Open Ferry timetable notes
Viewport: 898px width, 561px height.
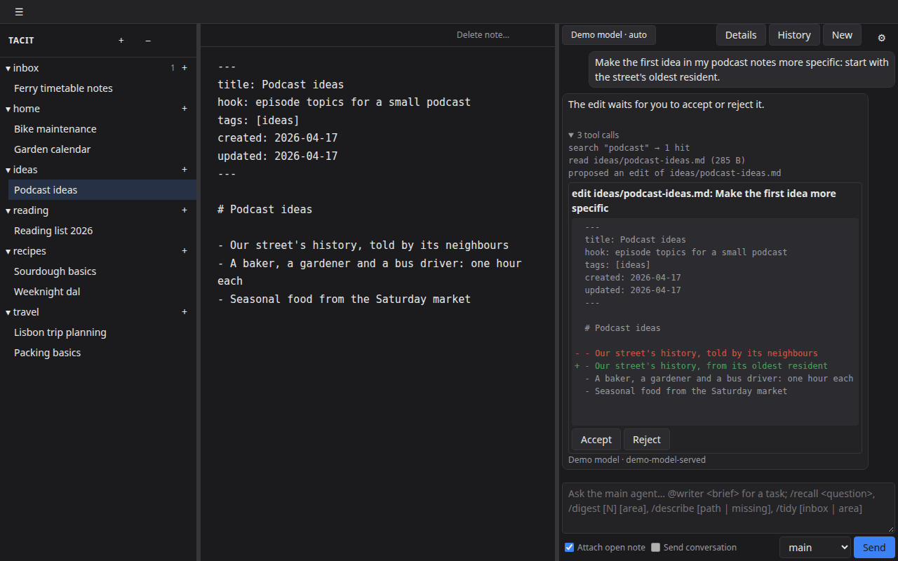(102, 88)
